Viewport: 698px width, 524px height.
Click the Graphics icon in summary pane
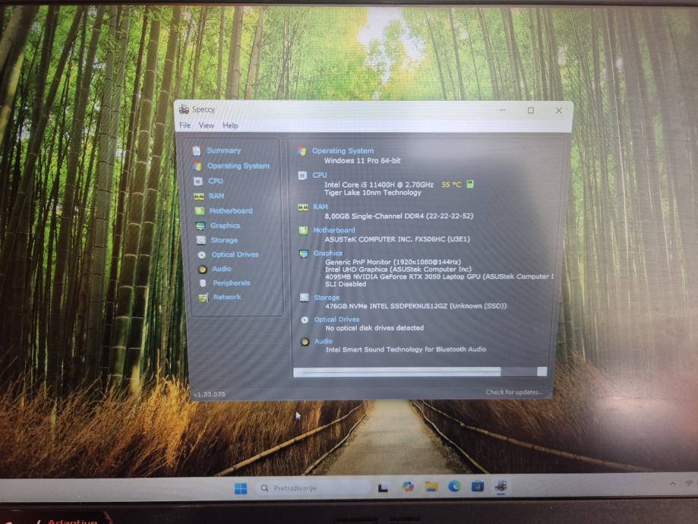(304, 254)
